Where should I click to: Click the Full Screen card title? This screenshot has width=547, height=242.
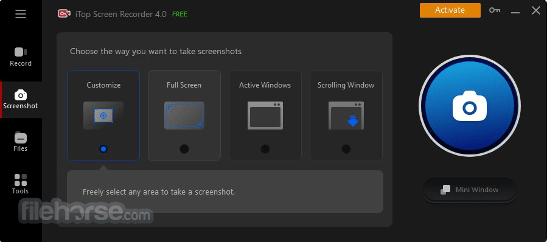pos(184,85)
